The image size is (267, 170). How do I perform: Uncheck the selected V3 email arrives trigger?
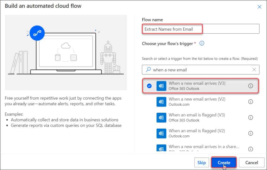pos(149,86)
